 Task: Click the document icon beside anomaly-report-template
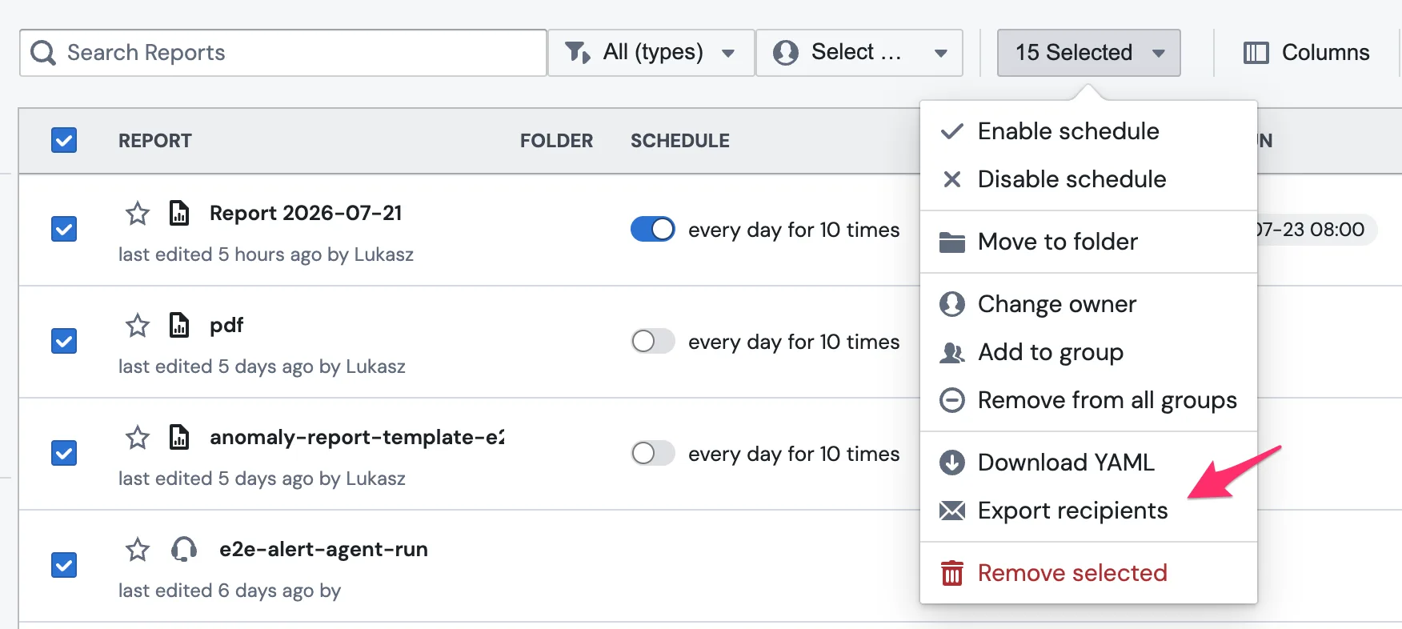click(179, 438)
